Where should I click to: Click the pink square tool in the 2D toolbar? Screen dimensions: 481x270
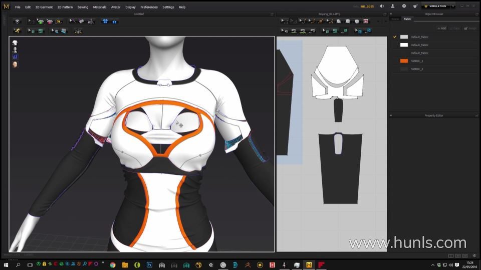[x=366, y=21]
